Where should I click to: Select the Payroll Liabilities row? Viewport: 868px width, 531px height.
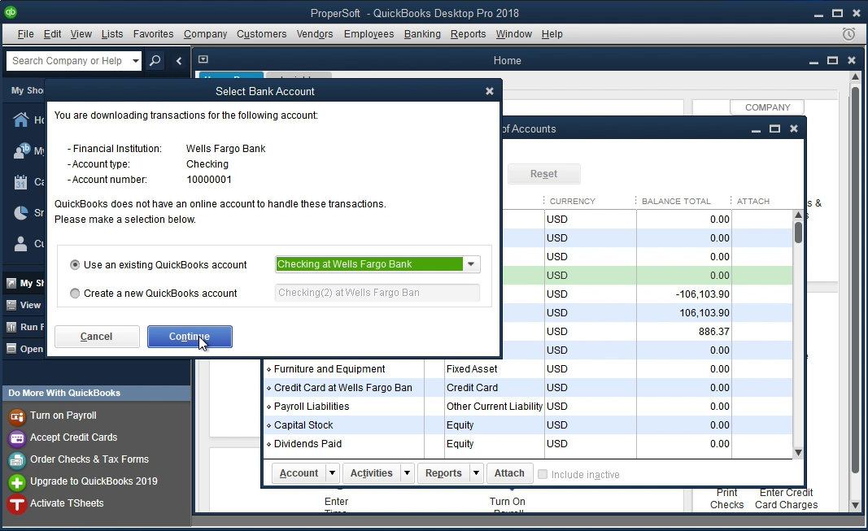[x=529, y=407]
